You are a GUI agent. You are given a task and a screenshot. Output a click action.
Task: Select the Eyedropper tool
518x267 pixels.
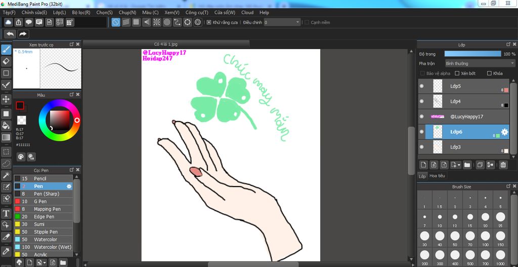[x=6, y=251]
